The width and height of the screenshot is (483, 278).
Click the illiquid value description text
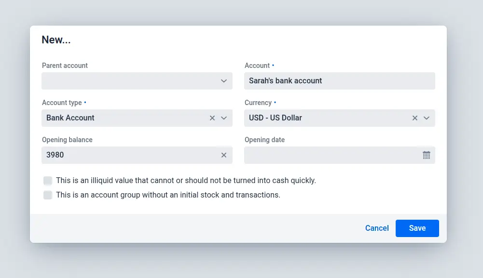pyautogui.click(x=186, y=181)
